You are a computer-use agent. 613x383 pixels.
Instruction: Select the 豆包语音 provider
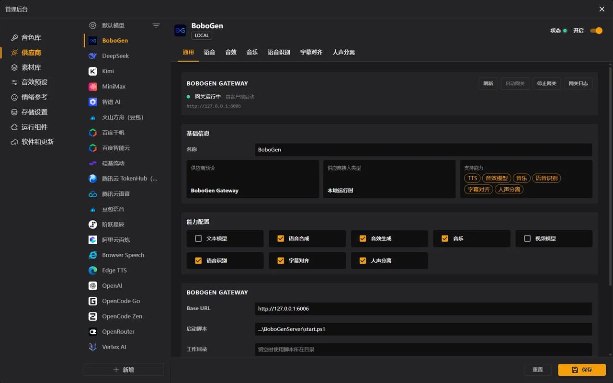click(x=124, y=209)
